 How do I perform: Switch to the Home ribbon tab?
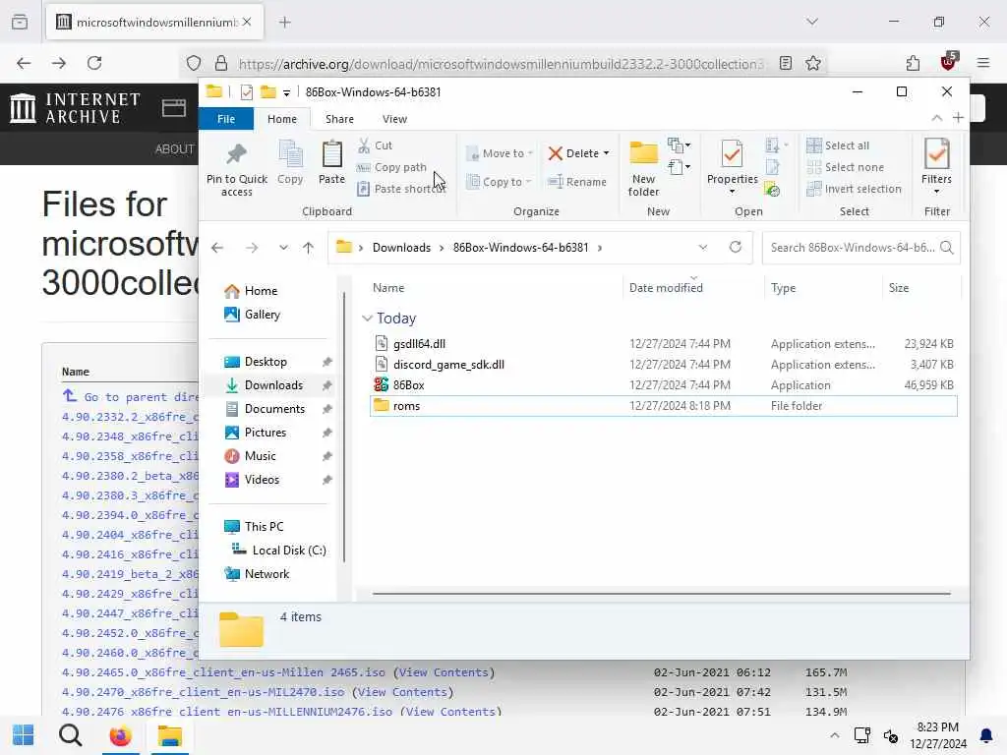(x=282, y=119)
